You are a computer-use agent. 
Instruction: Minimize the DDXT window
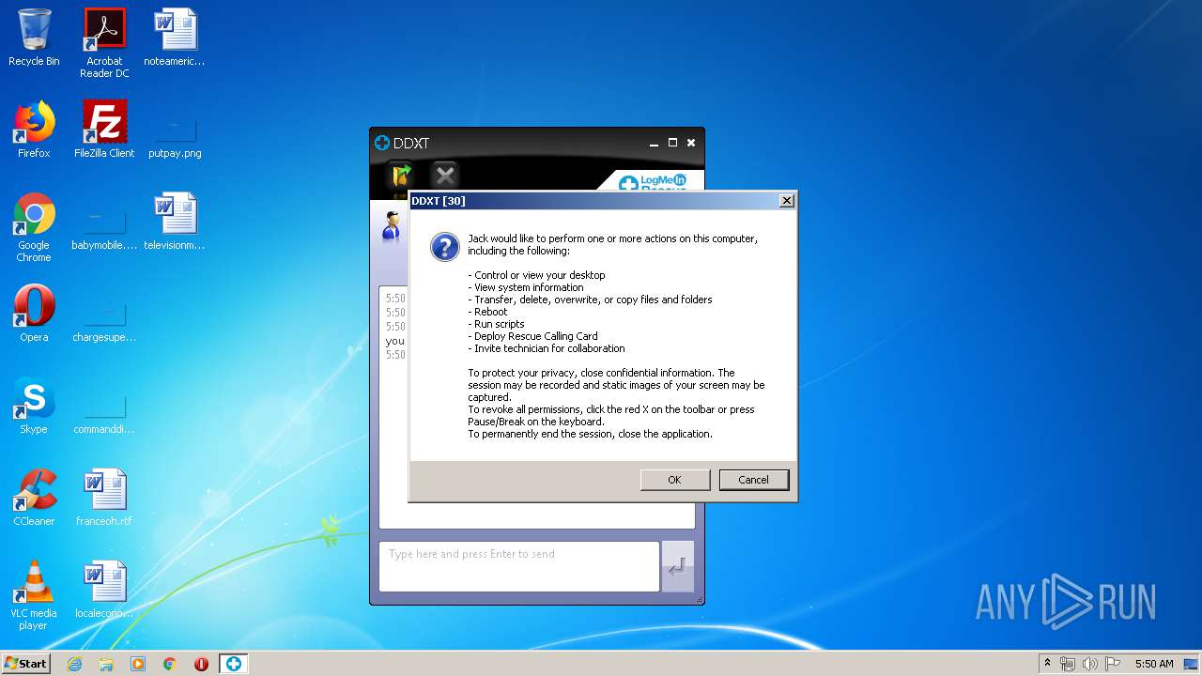(655, 144)
